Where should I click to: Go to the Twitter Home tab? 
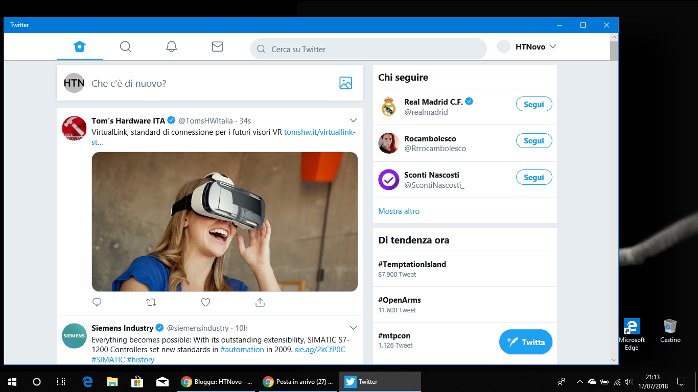79,47
